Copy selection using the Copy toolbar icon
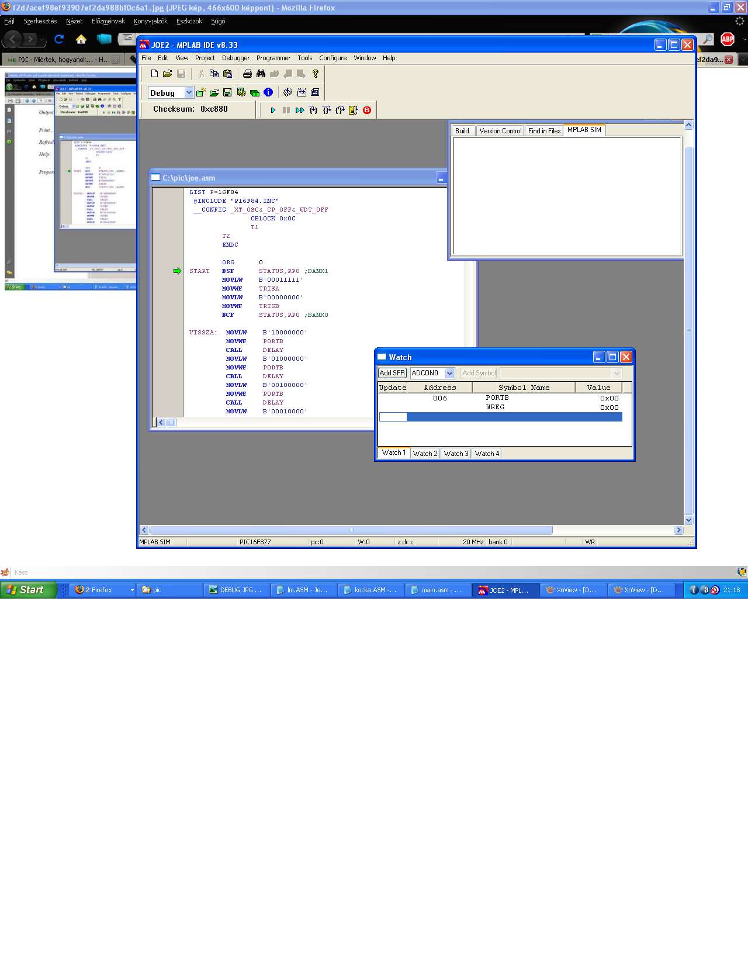This screenshot has width=748, height=964. [214, 74]
